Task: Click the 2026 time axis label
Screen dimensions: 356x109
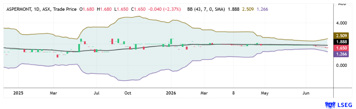Action: [171, 93]
